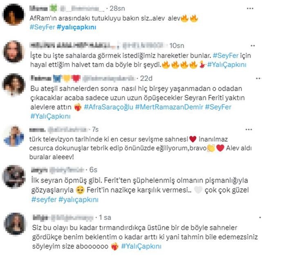This screenshot has width=287, height=262.
Task: Open the more options menu on the 7s tweet
Action: tap(249, 130)
